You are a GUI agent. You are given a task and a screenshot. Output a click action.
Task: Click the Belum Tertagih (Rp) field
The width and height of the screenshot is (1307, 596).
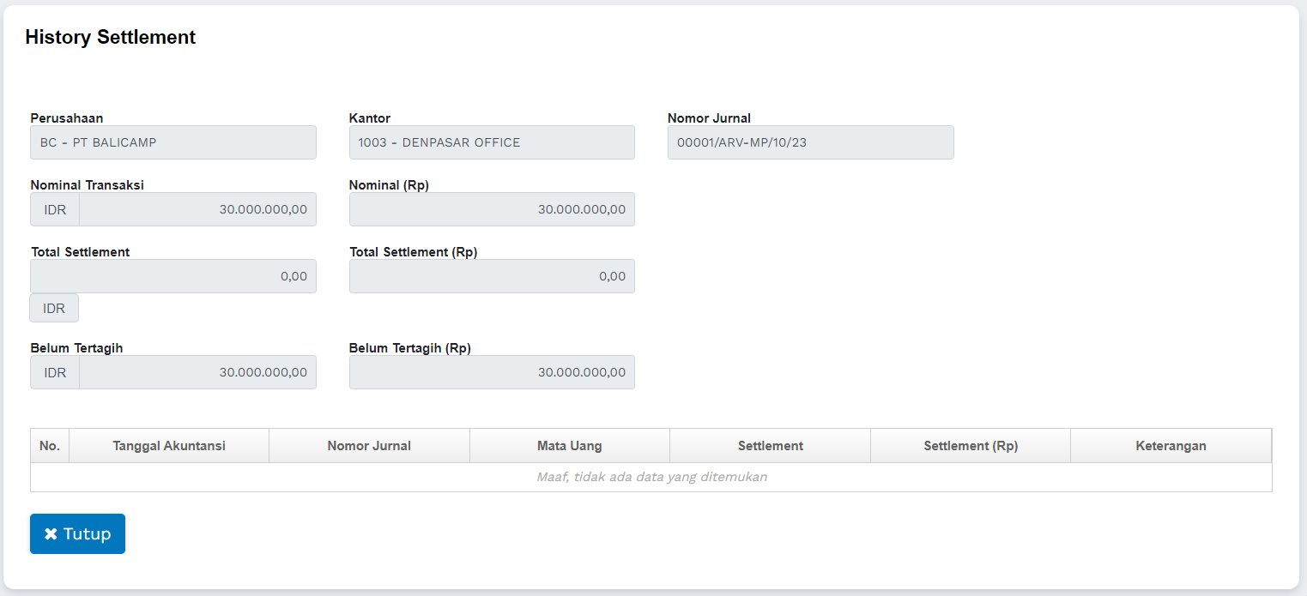click(492, 372)
